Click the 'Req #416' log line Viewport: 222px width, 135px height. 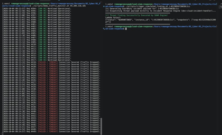click(x=37, y=58)
